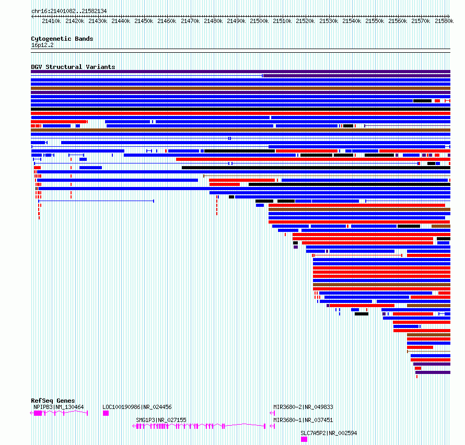This screenshot has width=465, height=445.
Task: Click the first brown full-width variant bar
Action: pos(240,88)
